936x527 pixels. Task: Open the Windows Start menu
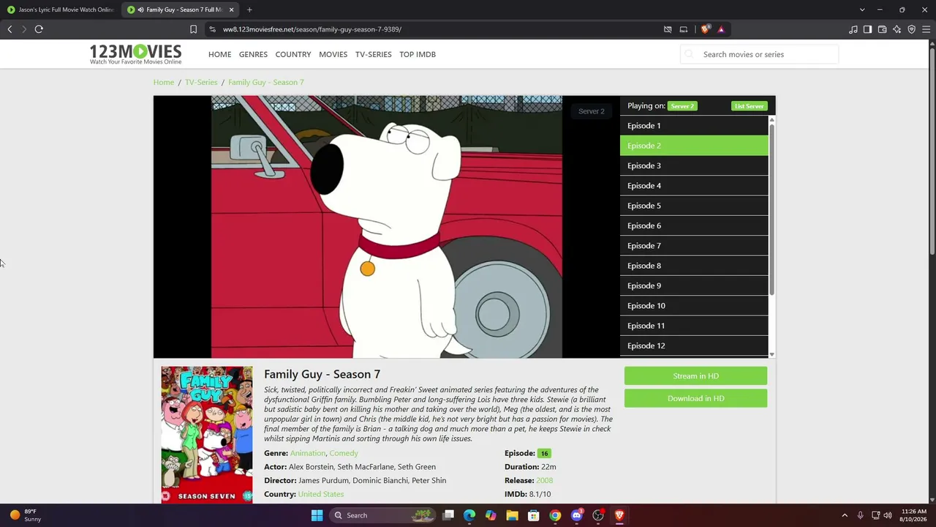(x=317, y=515)
